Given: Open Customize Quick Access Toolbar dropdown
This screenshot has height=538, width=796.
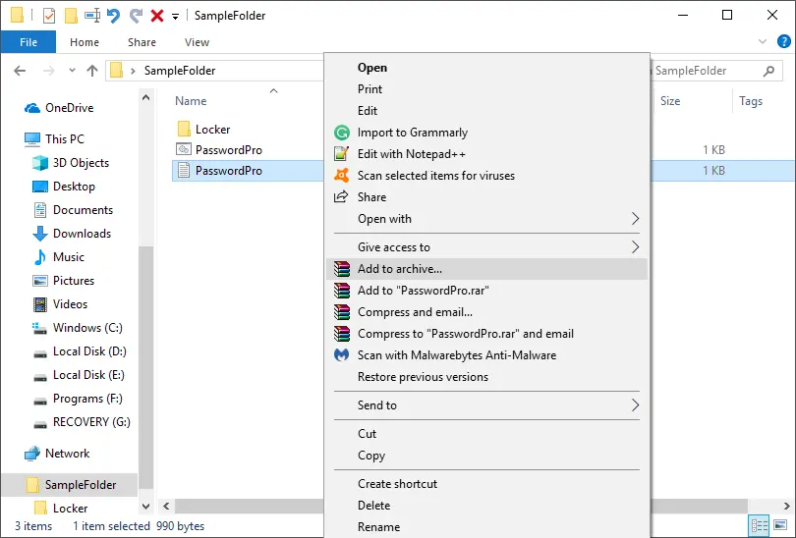Looking at the screenshot, I should click(175, 17).
